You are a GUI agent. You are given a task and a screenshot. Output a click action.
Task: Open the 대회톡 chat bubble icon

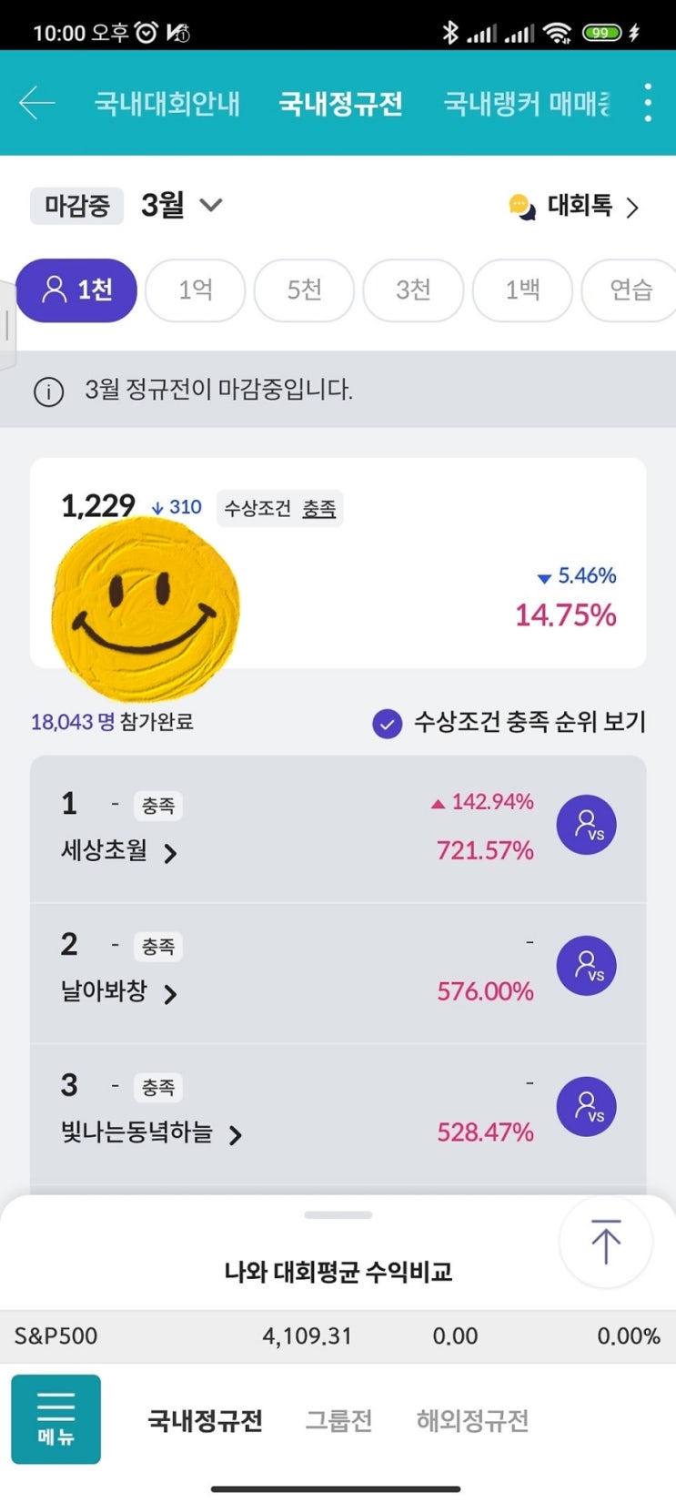click(x=522, y=207)
